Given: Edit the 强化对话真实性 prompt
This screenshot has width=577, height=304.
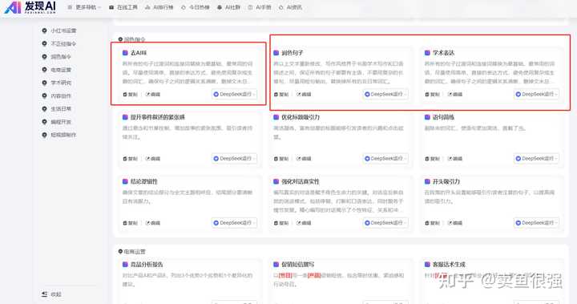Looking at the screenshot, I should (x=304, y=223).
